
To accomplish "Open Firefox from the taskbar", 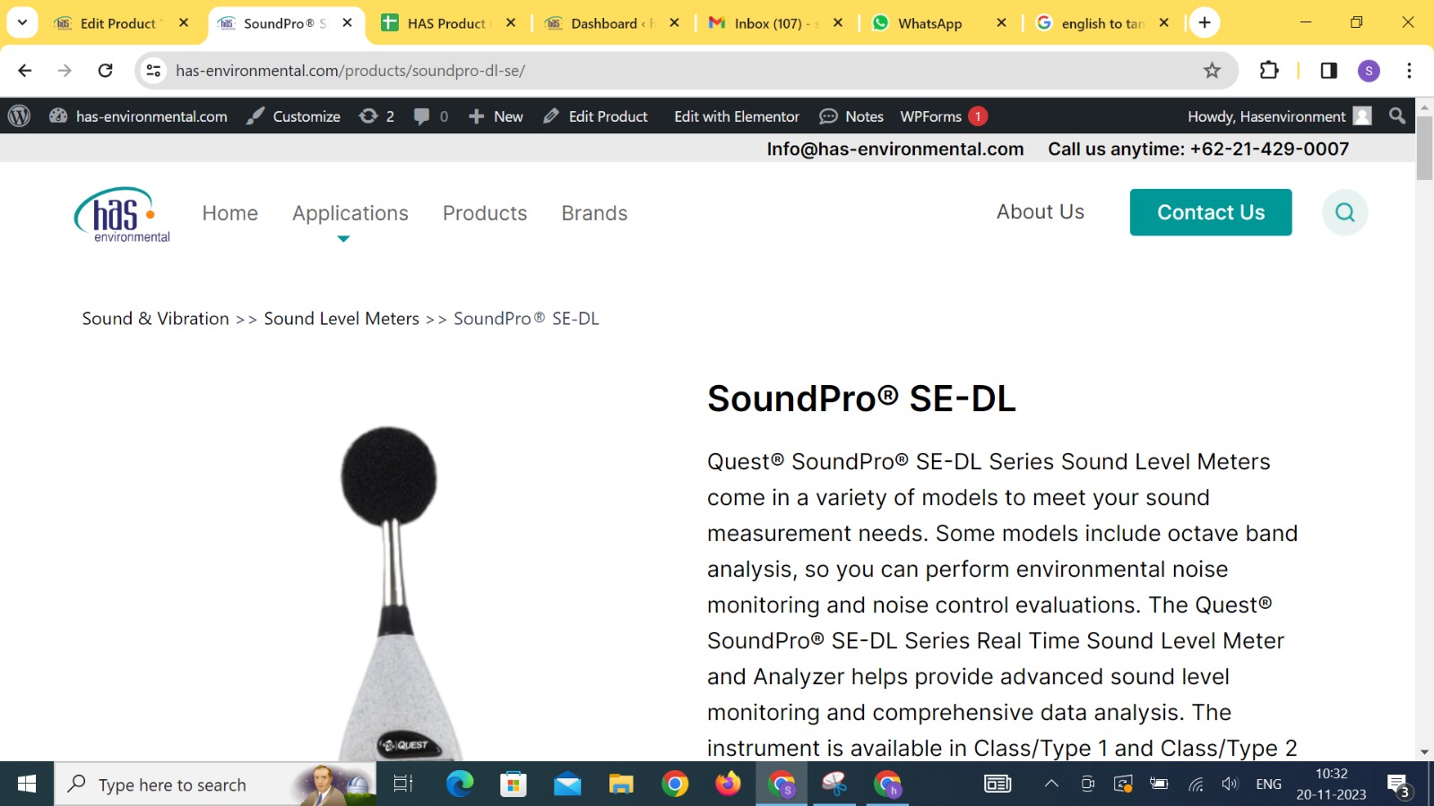I will 728,785.
